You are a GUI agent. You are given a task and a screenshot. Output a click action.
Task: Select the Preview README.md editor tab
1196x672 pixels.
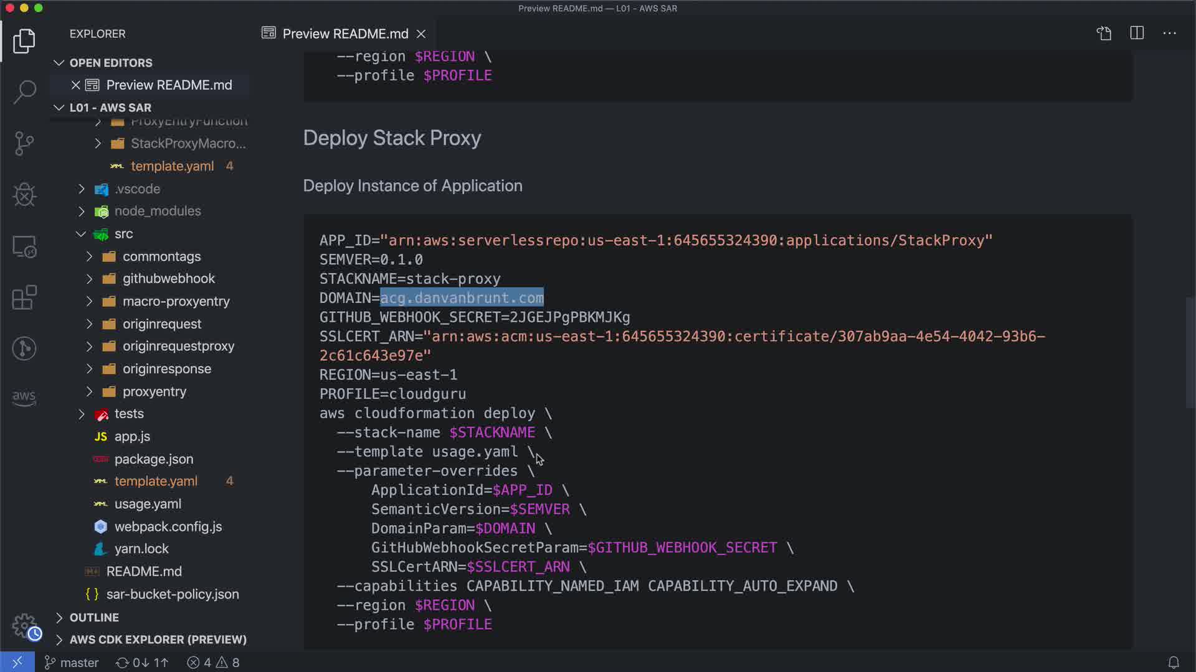(344, 34)
